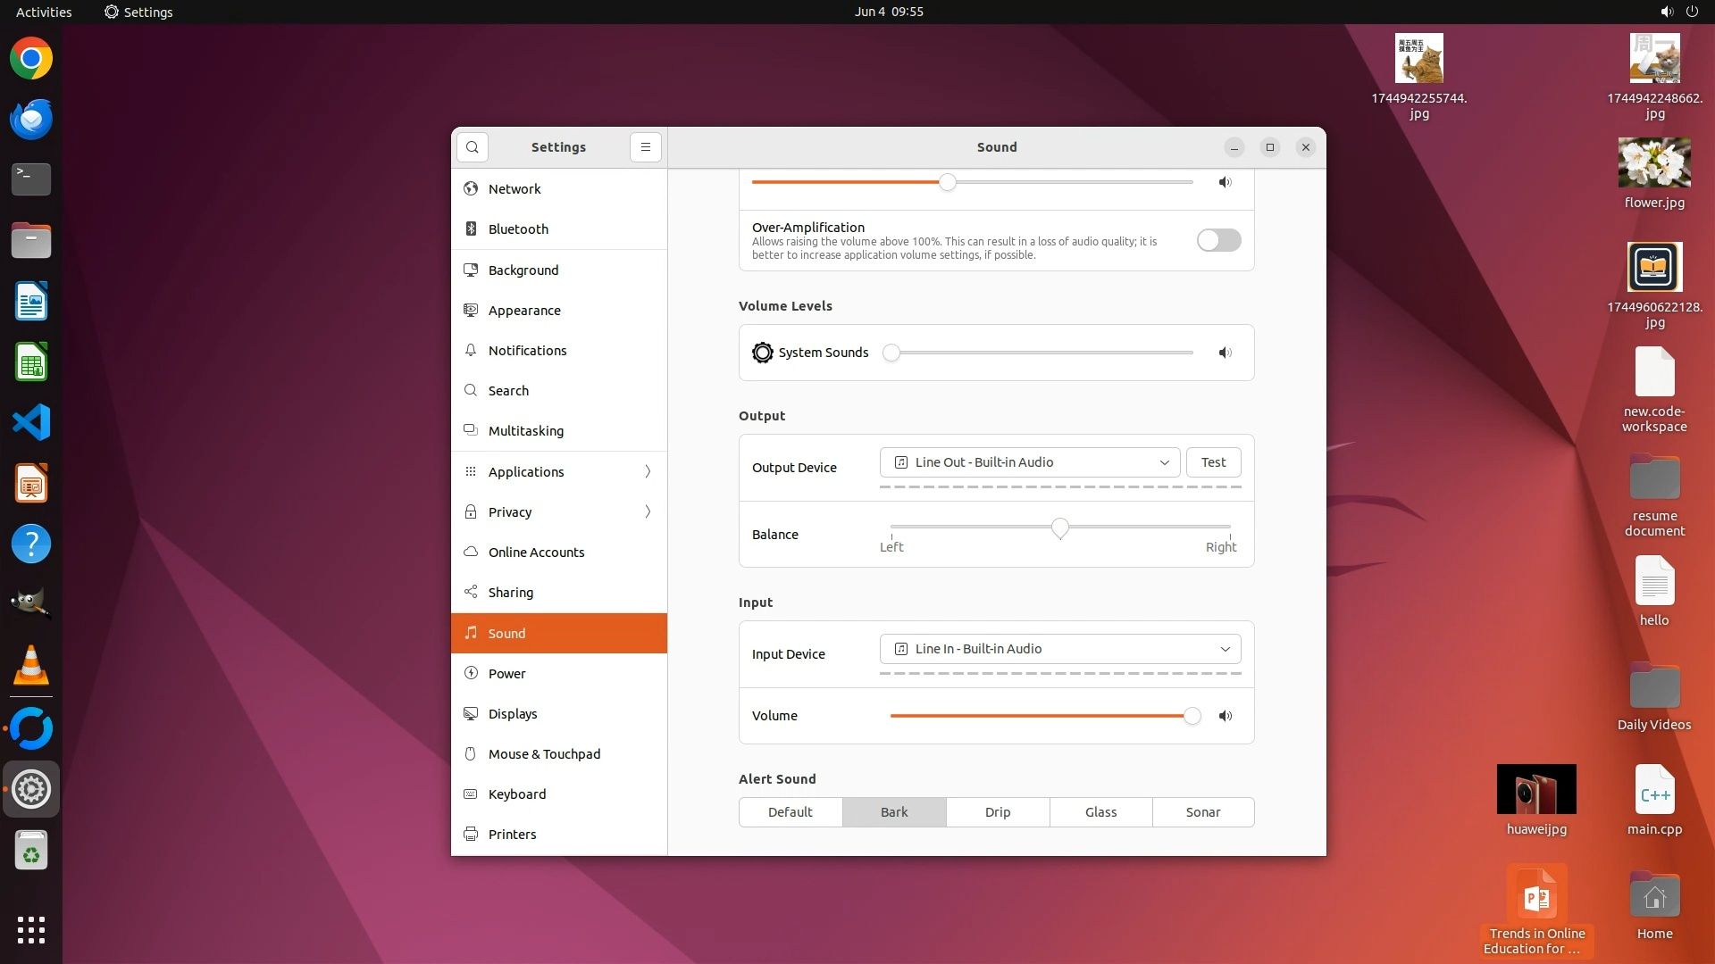1715x964 pixels.
Task: Mute input volume via its speaker icon
Action: tap(1225, 716)
